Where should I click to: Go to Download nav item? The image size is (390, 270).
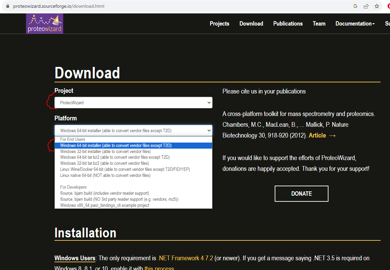coord(251,24)
